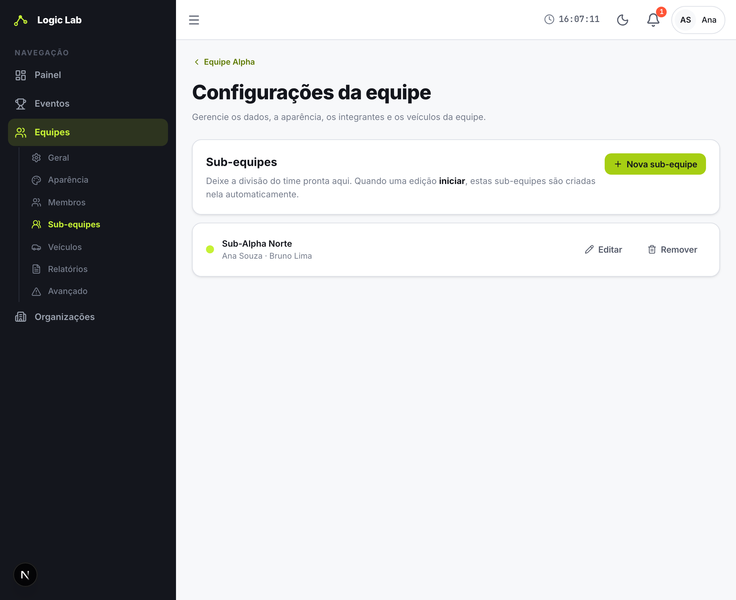Create a Nova sub-equipe

tap(655, 164)
